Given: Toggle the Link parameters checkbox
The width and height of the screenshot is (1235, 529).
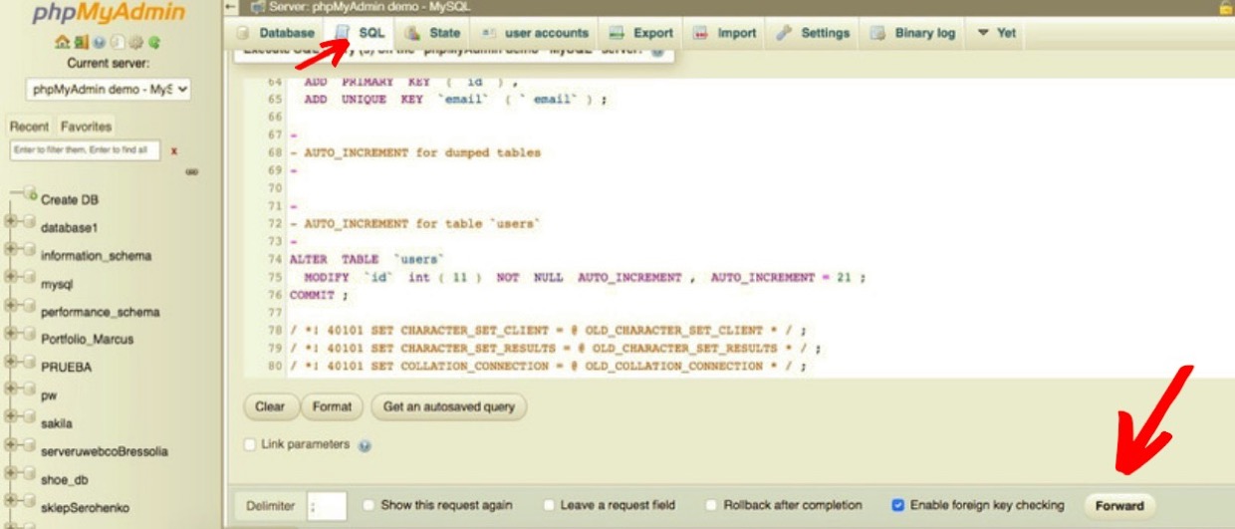Looking at the screenshot, I should coord(251,444).
